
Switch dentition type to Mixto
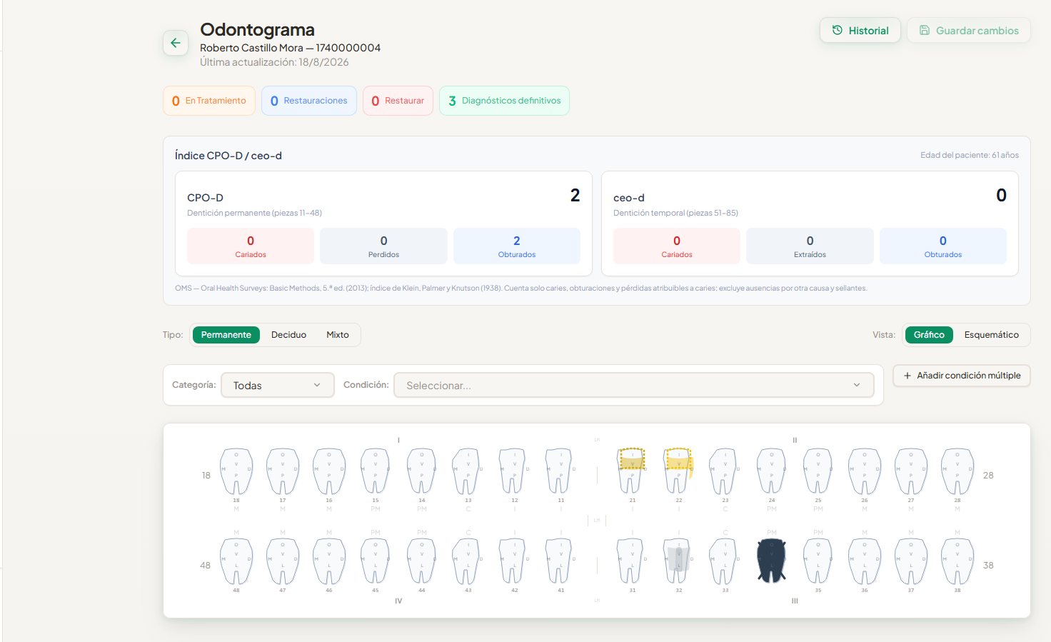click(338, 335)
